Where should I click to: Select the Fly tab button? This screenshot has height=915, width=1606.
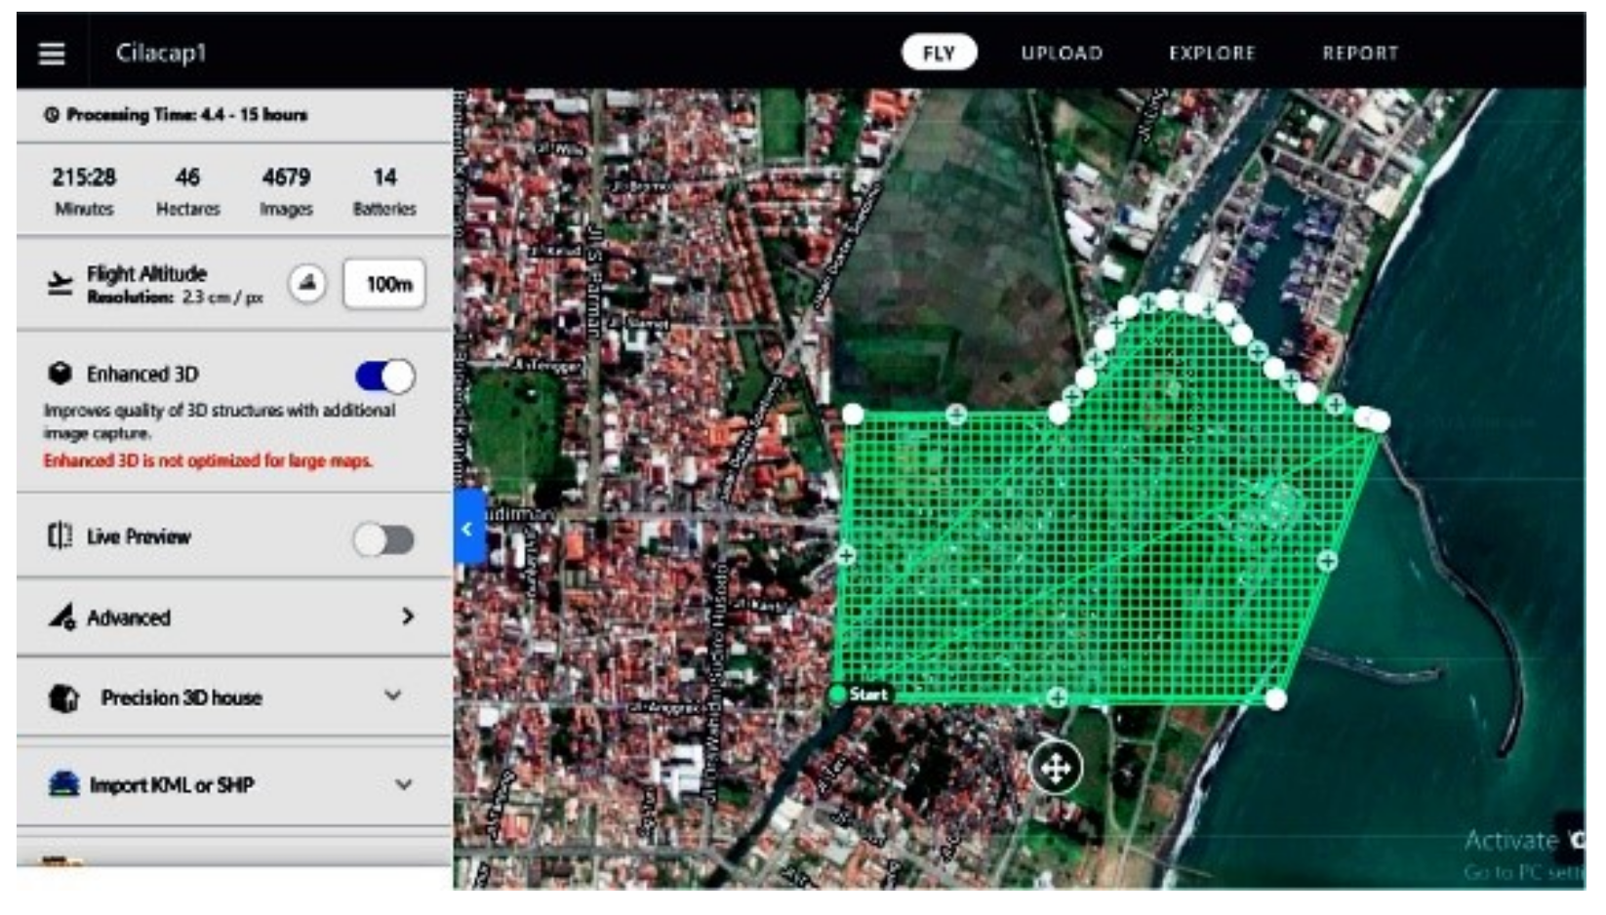[939, 53]
